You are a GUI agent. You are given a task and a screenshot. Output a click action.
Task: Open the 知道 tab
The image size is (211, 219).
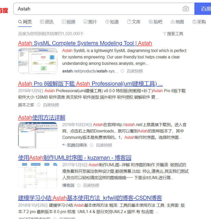112,22
